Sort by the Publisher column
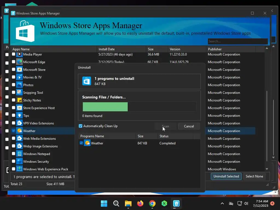 coord(231,49)
